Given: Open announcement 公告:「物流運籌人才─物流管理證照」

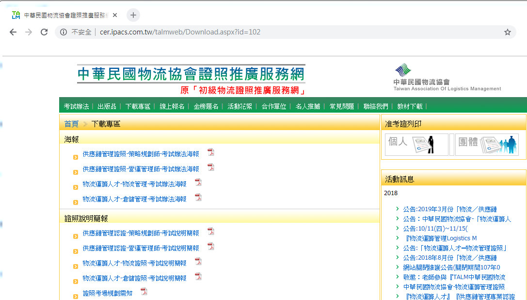Looking at the screenshot, I should [x=455, y=248].
